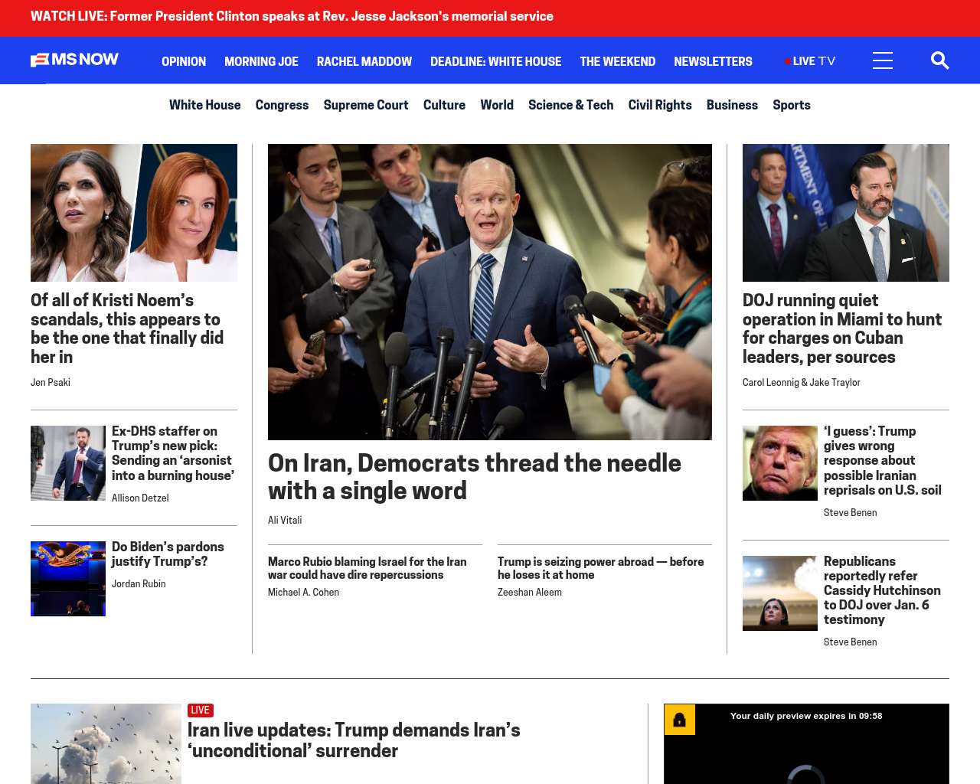This screenshot has width=980, height=784.
Task: Click the daily preview expires video player
Action: (806, 743)
